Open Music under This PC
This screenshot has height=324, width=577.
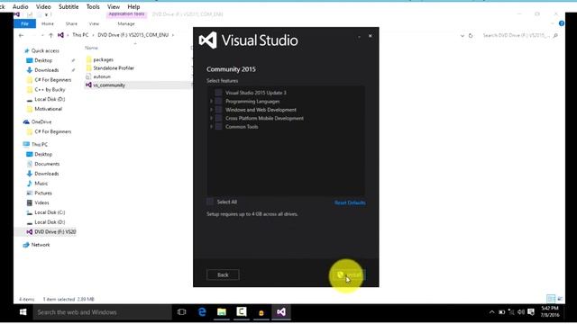tap(37, 184)
